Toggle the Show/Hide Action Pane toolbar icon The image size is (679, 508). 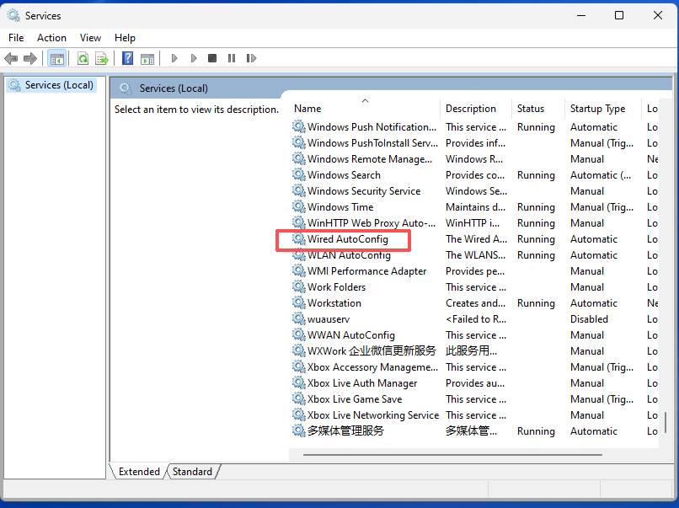(x=147, y=58)
